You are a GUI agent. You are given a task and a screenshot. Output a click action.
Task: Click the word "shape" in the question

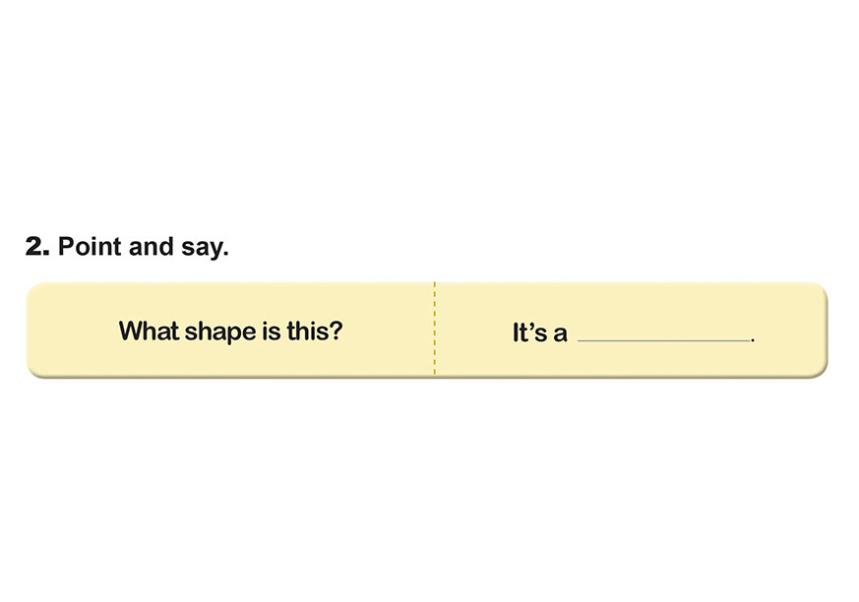point(215,331)
